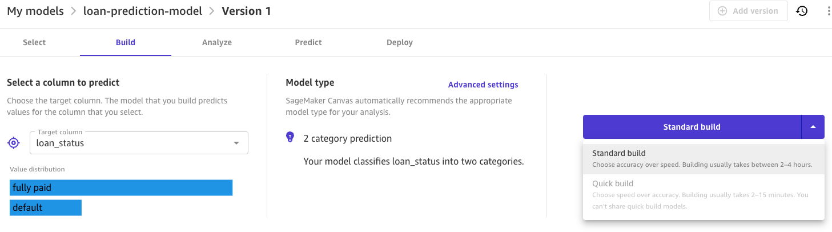Image resolution: width=832 pixels, height=232 pixels.
Task: Open the Predict tab
Action: 308,42
